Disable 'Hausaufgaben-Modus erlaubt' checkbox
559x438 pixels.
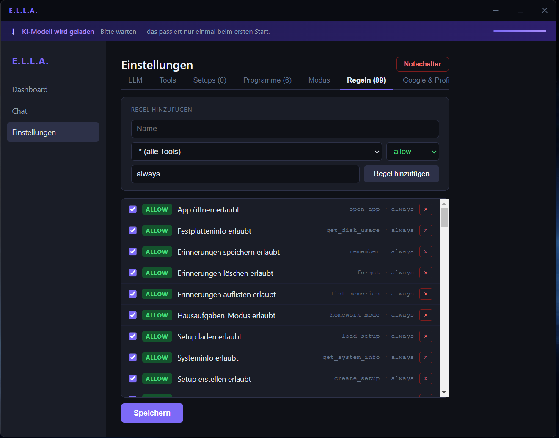(133, 315)
